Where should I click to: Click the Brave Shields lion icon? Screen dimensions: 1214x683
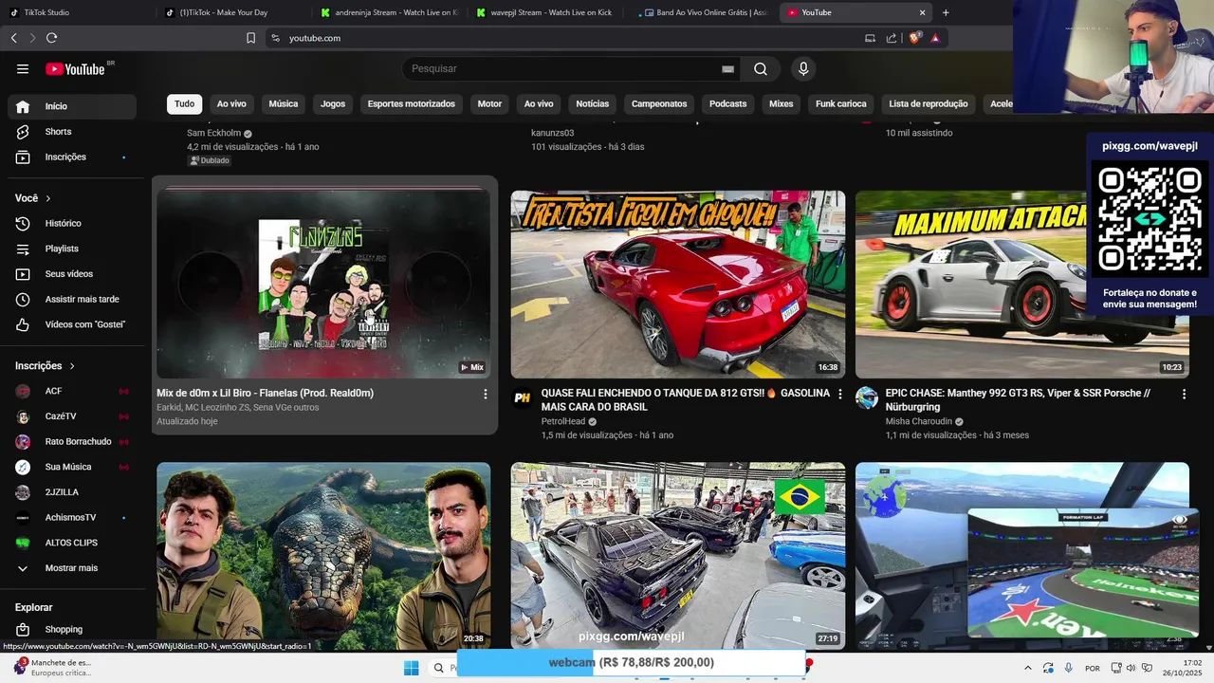915,38
